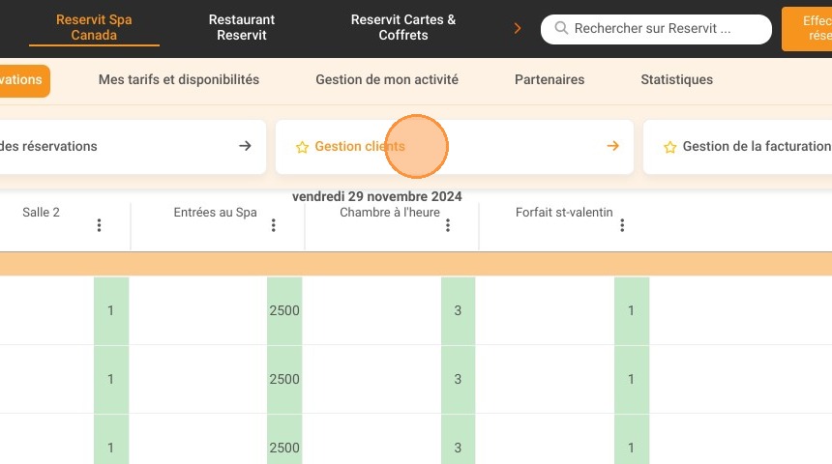Image resolution: width=832 pixels, height=464 pixels.
Task: Switch to the Restaurant Reservit tab
Action: pyautogui.click(x=242, y=28)
